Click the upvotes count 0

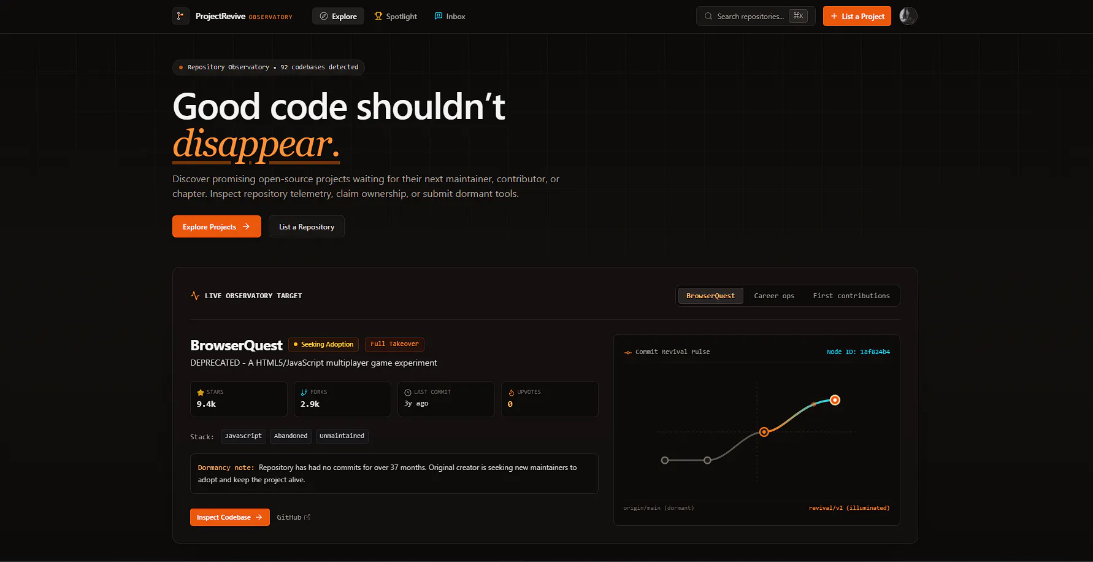(510, 404)
